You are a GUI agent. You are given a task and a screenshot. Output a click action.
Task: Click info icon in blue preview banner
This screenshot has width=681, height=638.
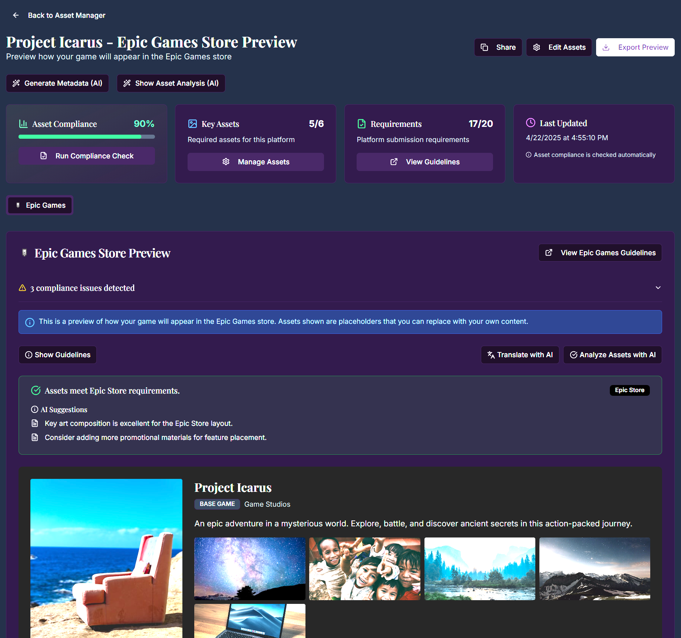(x=30, y=322)
